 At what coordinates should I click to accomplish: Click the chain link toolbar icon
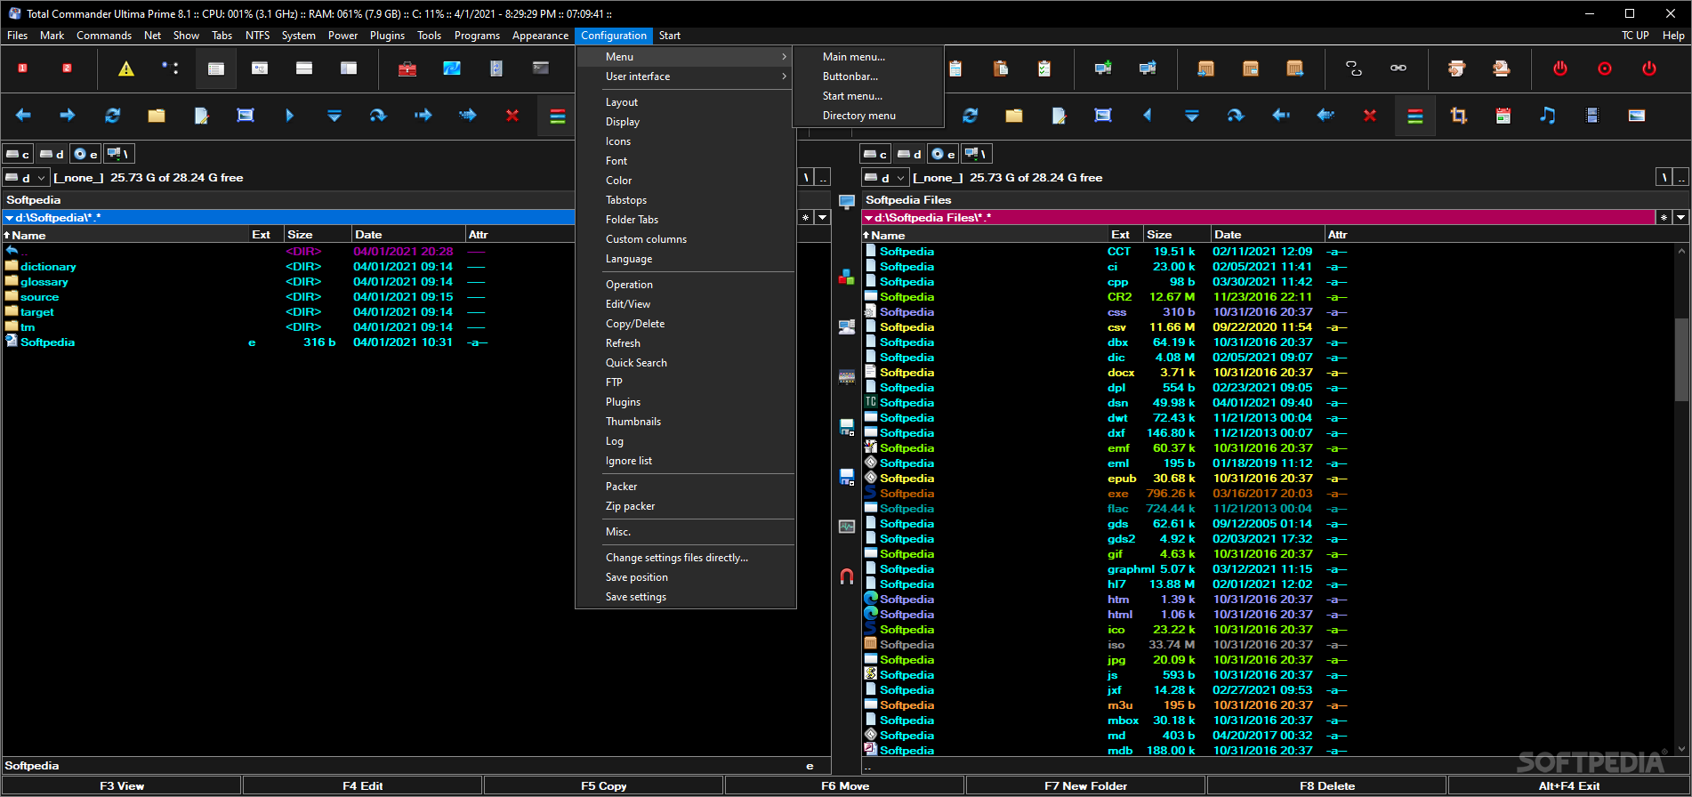pyautogui.click(x=1398, y=68)
